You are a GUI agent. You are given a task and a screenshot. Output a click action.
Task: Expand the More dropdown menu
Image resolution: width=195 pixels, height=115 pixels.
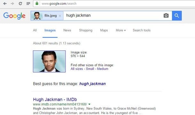121,30
